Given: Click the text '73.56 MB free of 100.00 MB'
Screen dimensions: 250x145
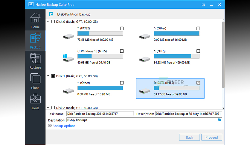Looking at the screenshot, I should tap(95, 40).
